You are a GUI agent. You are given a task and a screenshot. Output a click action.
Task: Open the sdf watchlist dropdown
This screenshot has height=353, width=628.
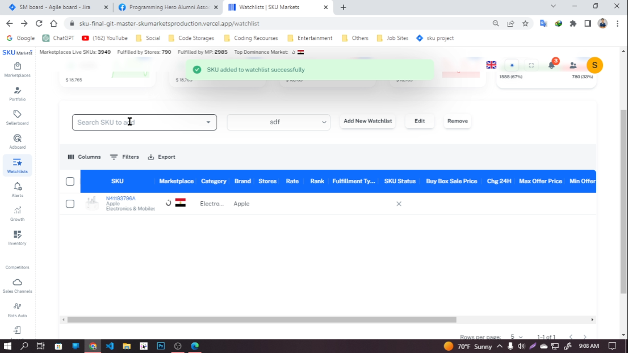pos(278,122)
